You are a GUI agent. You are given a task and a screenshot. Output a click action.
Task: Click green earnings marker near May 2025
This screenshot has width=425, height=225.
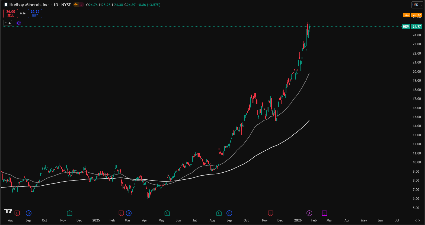click(x=167, y=213)
